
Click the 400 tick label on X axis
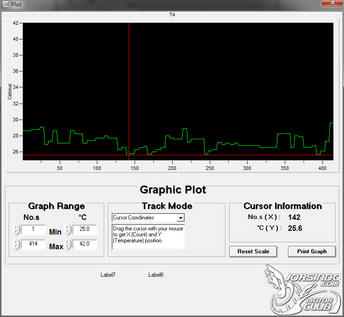point(322,168)
